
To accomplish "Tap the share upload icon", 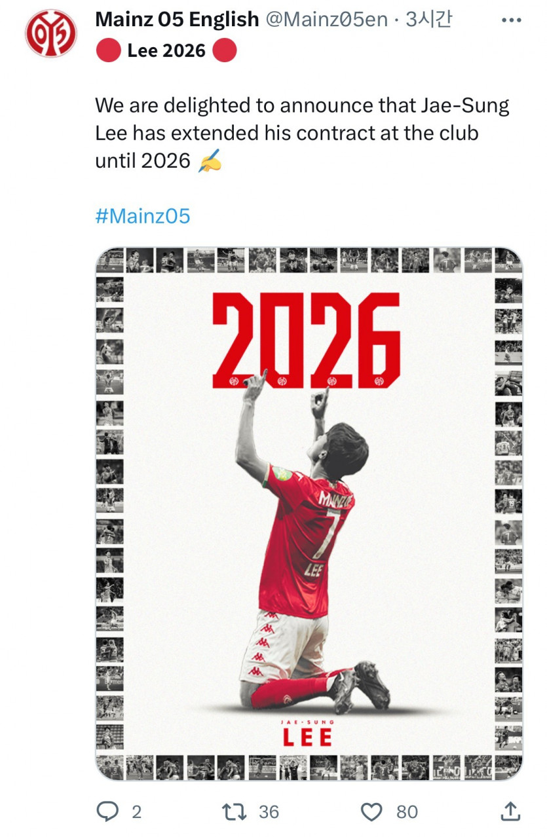I will click(510, 811).
